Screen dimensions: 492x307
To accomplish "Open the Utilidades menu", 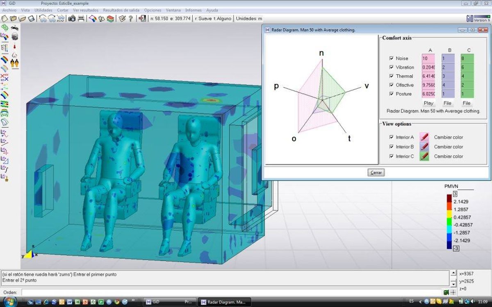I will [43, 10].
